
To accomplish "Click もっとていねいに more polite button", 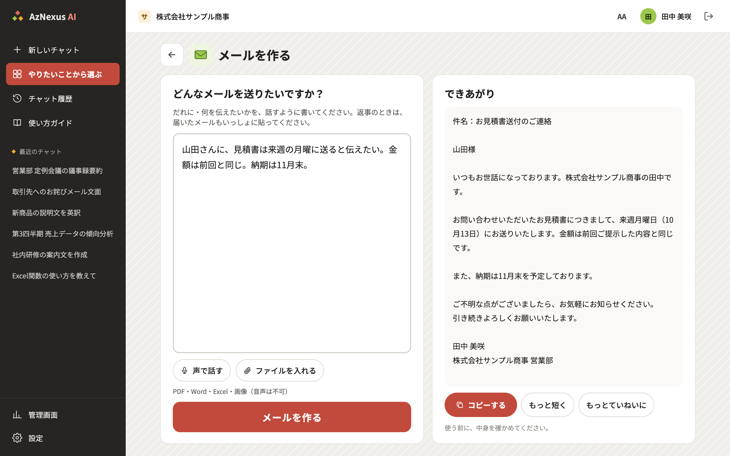I will (x=616, y=405).
